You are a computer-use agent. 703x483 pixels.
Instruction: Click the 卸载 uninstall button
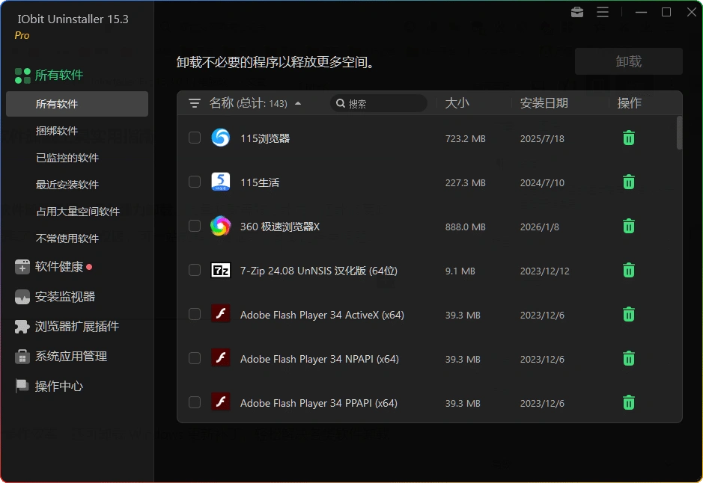[628, 61]
